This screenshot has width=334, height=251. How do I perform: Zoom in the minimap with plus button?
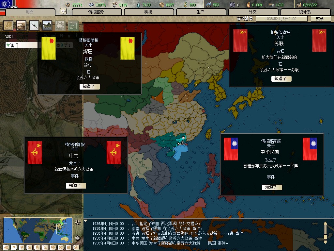[78, 222]
